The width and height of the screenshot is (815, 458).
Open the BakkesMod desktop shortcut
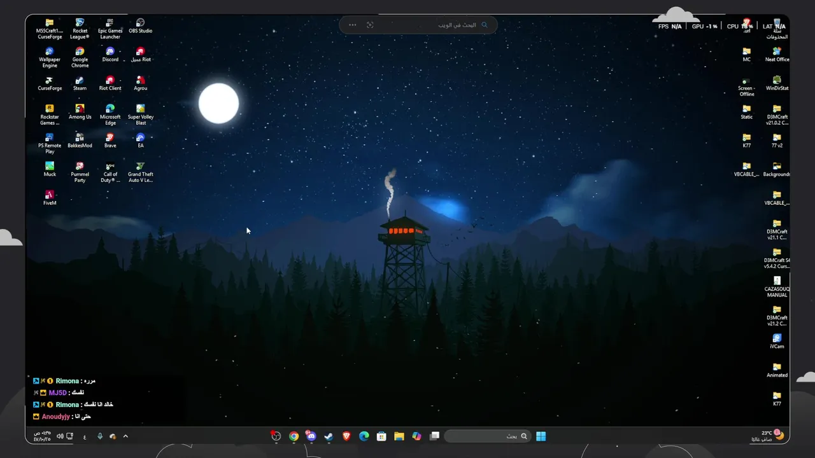80,141
